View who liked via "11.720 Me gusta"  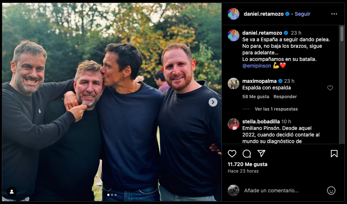(247, 164)
